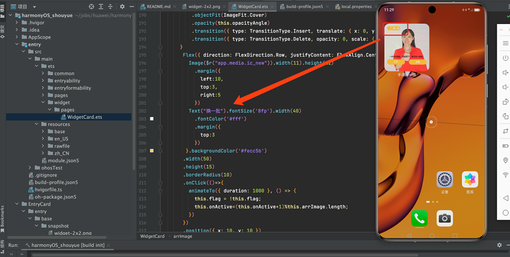Open Gallery app on phone screen

[x=470, y=180]
